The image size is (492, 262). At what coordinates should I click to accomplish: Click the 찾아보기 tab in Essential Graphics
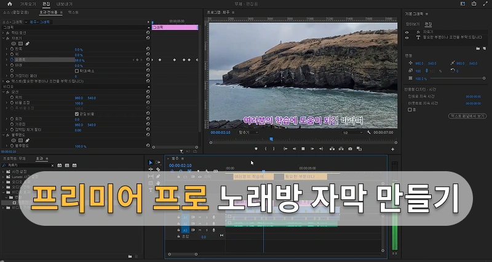pos(411,24)
